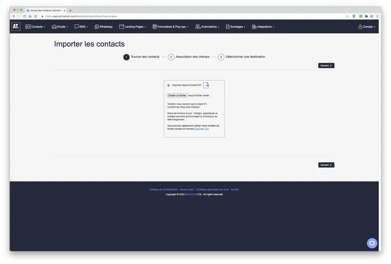391x264 pixels.
Task: Open the Service client link
Action: (x=187, y=189)
